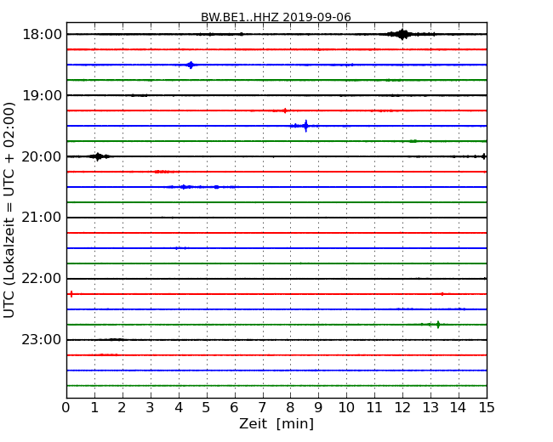Click the green blip near minute 12.4 before 20:00
The width and height of the screenshot is (553, 442).
click(x=413, y=141)
